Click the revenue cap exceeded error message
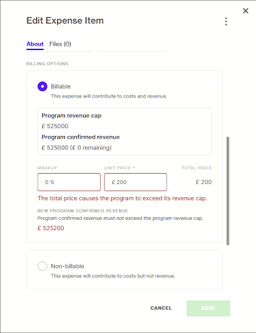Screen dimensions: 256x333 tap(123, 198)
